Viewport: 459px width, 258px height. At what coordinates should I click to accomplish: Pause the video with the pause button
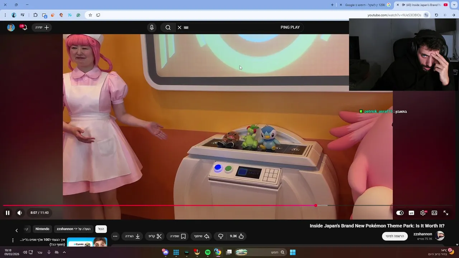pos(8,213)
